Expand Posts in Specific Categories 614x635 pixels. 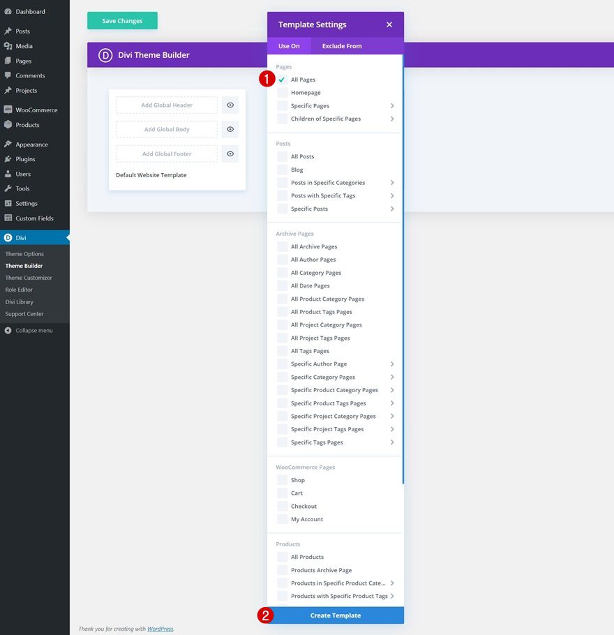pyautogui.click(x=392, y=182)
